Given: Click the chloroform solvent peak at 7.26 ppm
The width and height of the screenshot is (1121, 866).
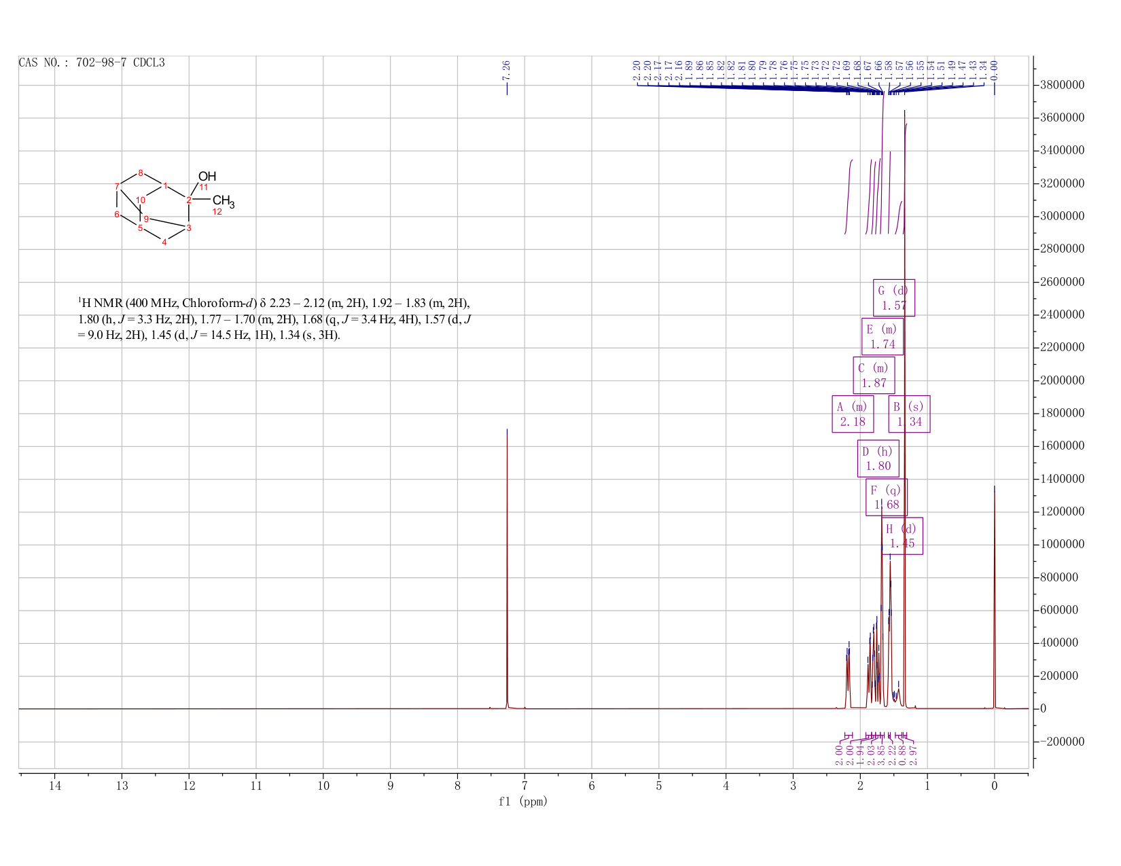Looking at the screenshot, I should (507, 571).
